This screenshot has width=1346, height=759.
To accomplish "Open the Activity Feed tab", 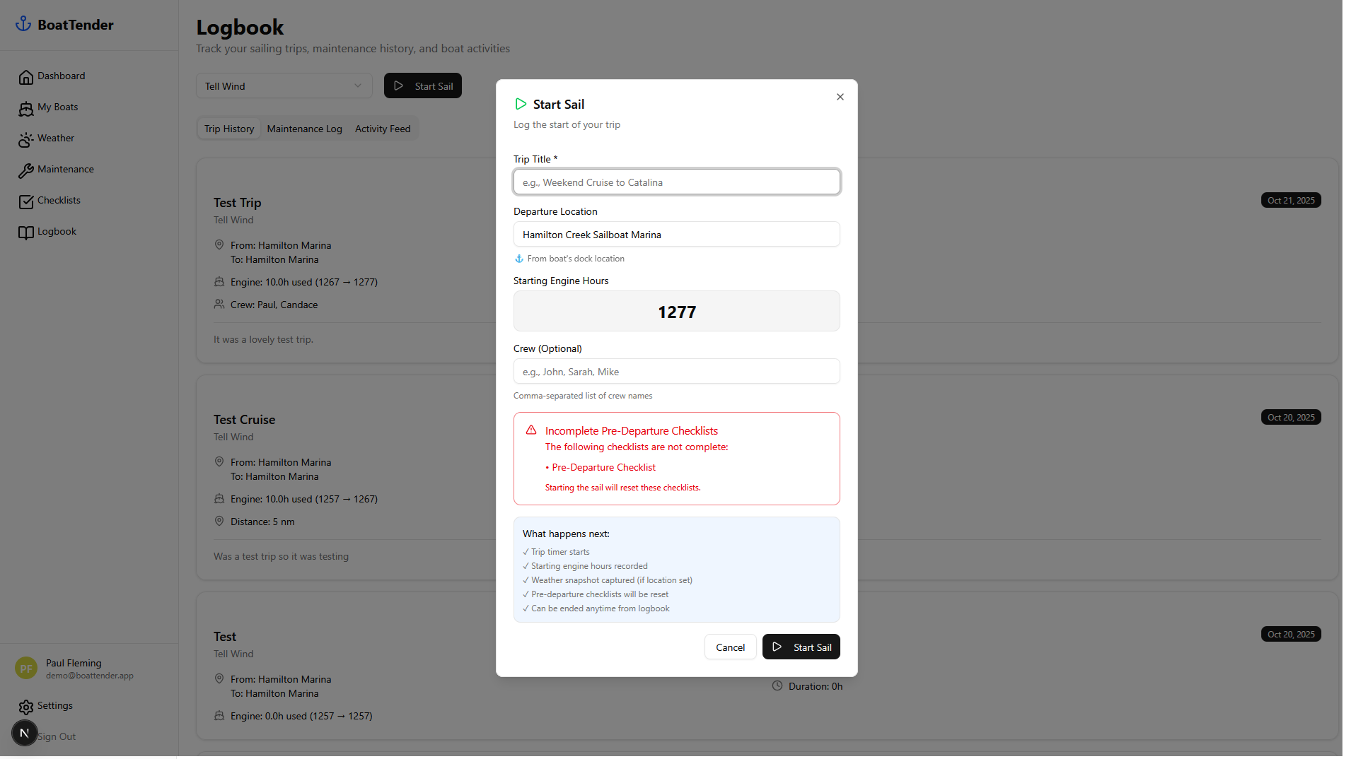I will (x=382, y=129).
